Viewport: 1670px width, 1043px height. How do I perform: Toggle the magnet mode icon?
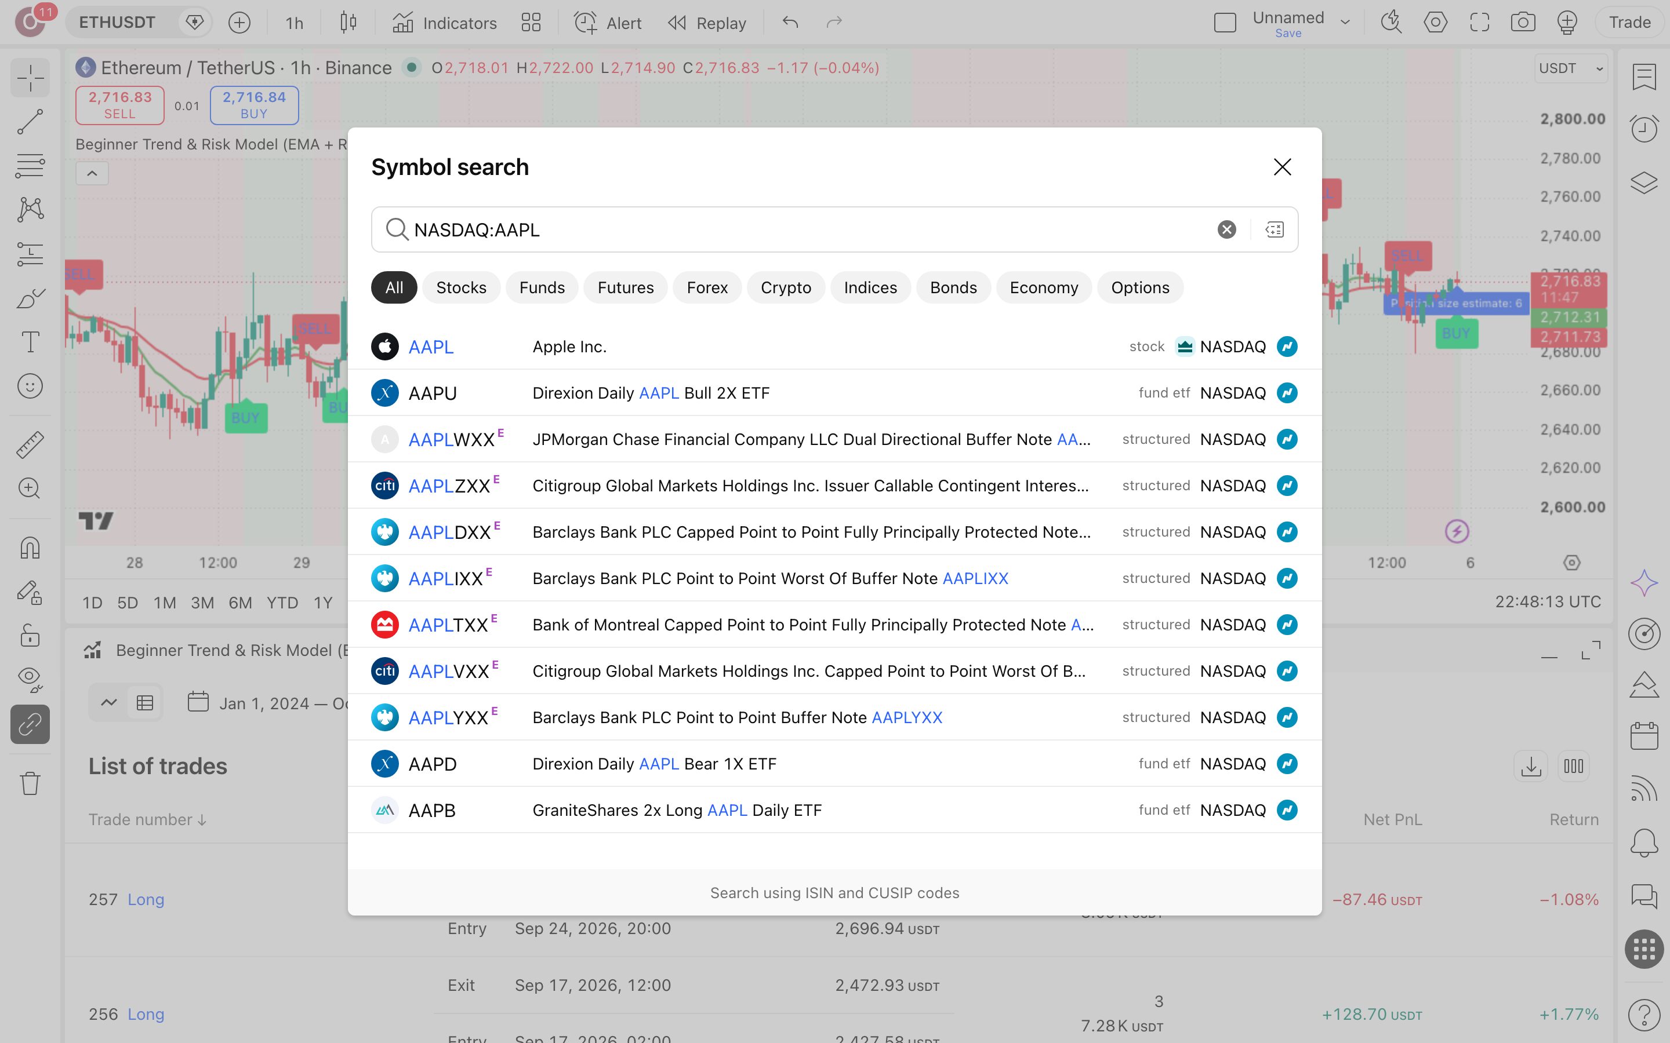click(x=30, y=548)
